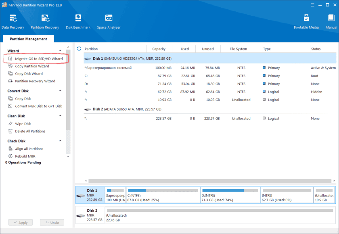Screen dimensions: 339x234
Task: Switch to the Partition Management tab
Action: 28,39
